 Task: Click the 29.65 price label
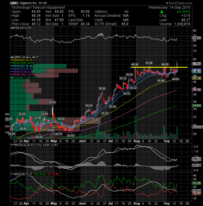(x=51, y=130)
